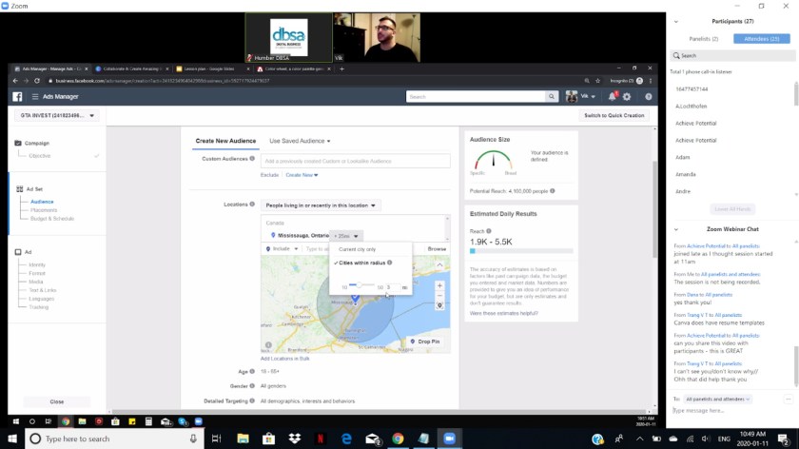The width and height of the screenshot is (799, 449).
Task: Click the help question mark icon
Action: (x=649, y=97)
